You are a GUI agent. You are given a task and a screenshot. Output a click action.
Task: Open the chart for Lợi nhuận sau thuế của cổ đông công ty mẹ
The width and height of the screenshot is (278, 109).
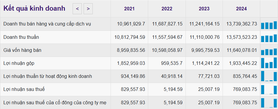point(269,102)
